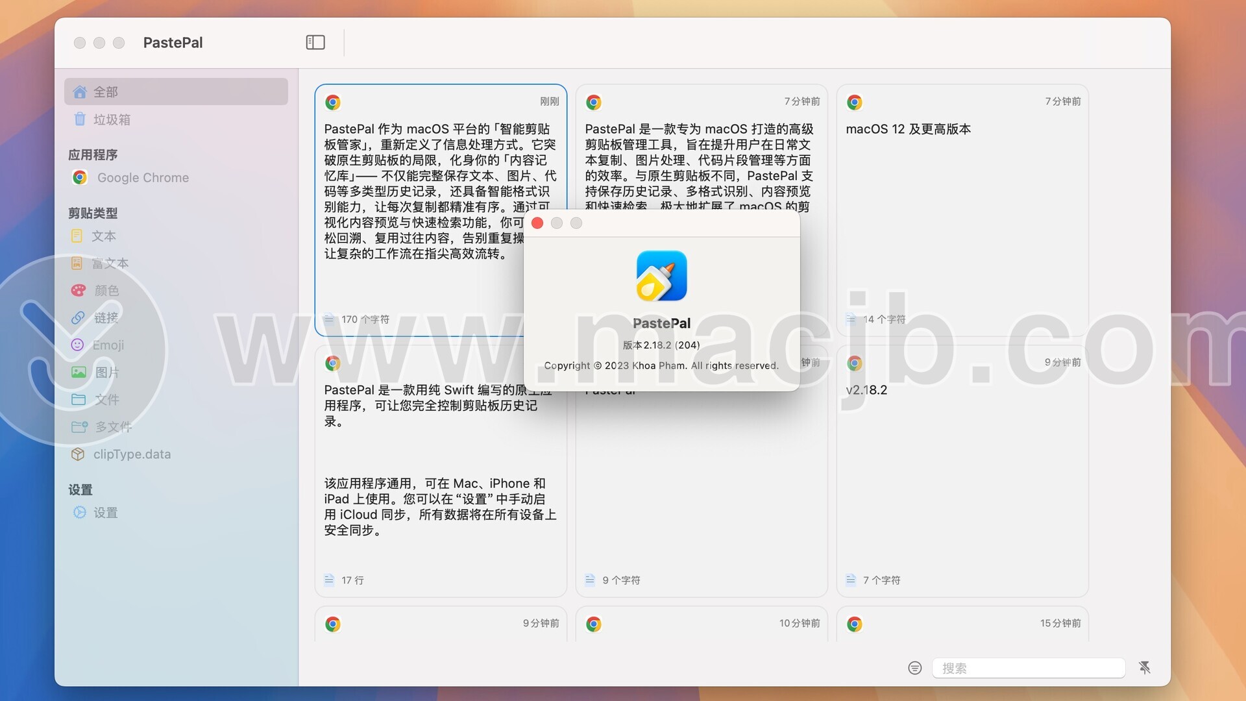
Task: Click Chrome icon on the v2.18.2 clip
Action: click(855, 363)
